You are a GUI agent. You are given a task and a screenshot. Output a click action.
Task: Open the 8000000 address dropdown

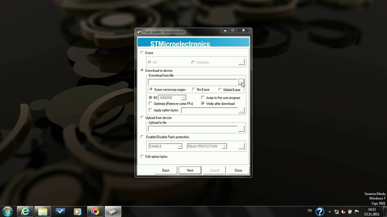(x=183, y=98)
